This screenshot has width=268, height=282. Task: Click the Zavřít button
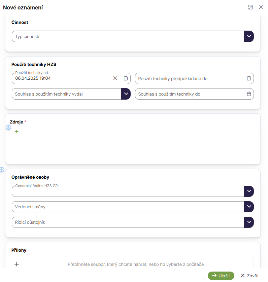pyautogui.click(x=249, y=276)
